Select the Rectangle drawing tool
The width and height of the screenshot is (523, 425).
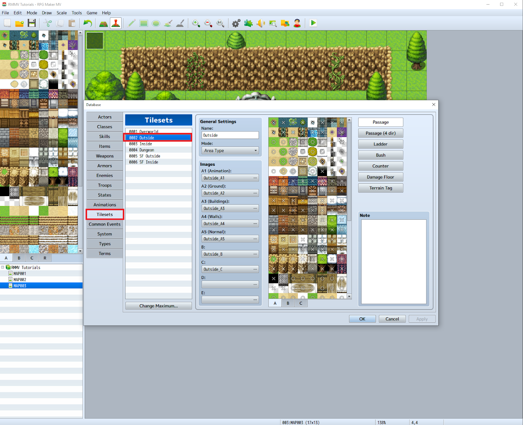pos(144,23)
